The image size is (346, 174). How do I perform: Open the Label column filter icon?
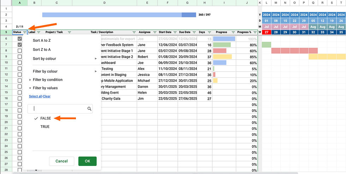point(38,32)
